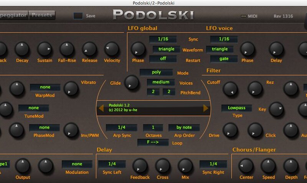Click the MIDI activity indicator
307x183 pixels.
tap(243, 16)
